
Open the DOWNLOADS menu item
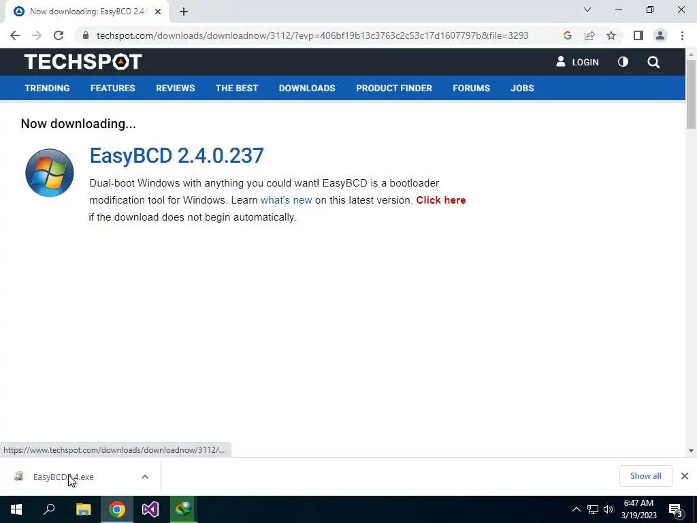pyautogui.click(x=307, y=88)
